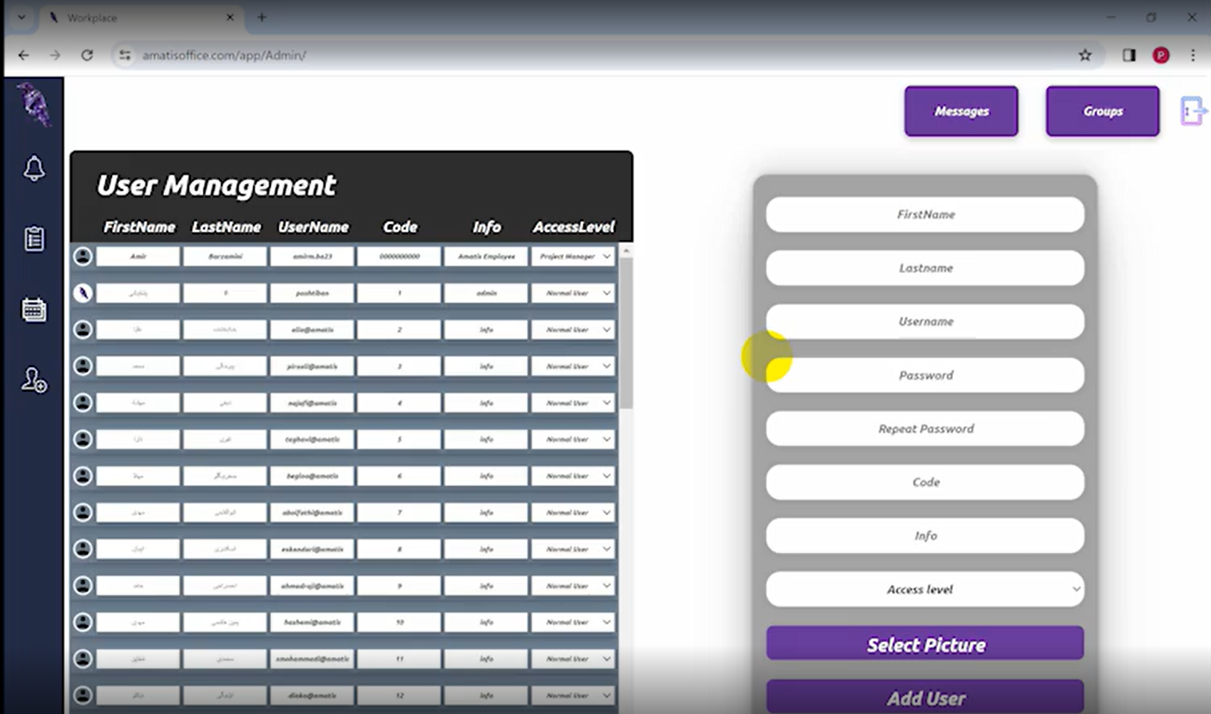The height and width of the screenshot is (714, 1211).
Task: Open a new browser tab
Action: 262,18
